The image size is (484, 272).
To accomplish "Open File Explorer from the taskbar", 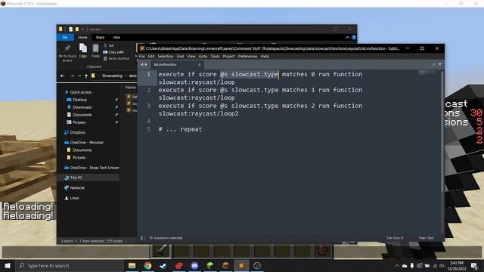I will pos(132,265).
